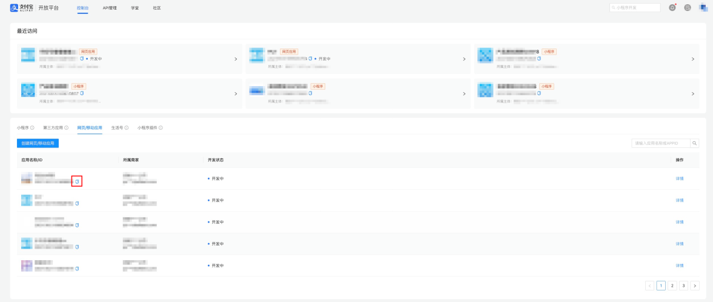Focus the 请输入应用名称或APPID search field
713x302 pixels.
(661, 143)
